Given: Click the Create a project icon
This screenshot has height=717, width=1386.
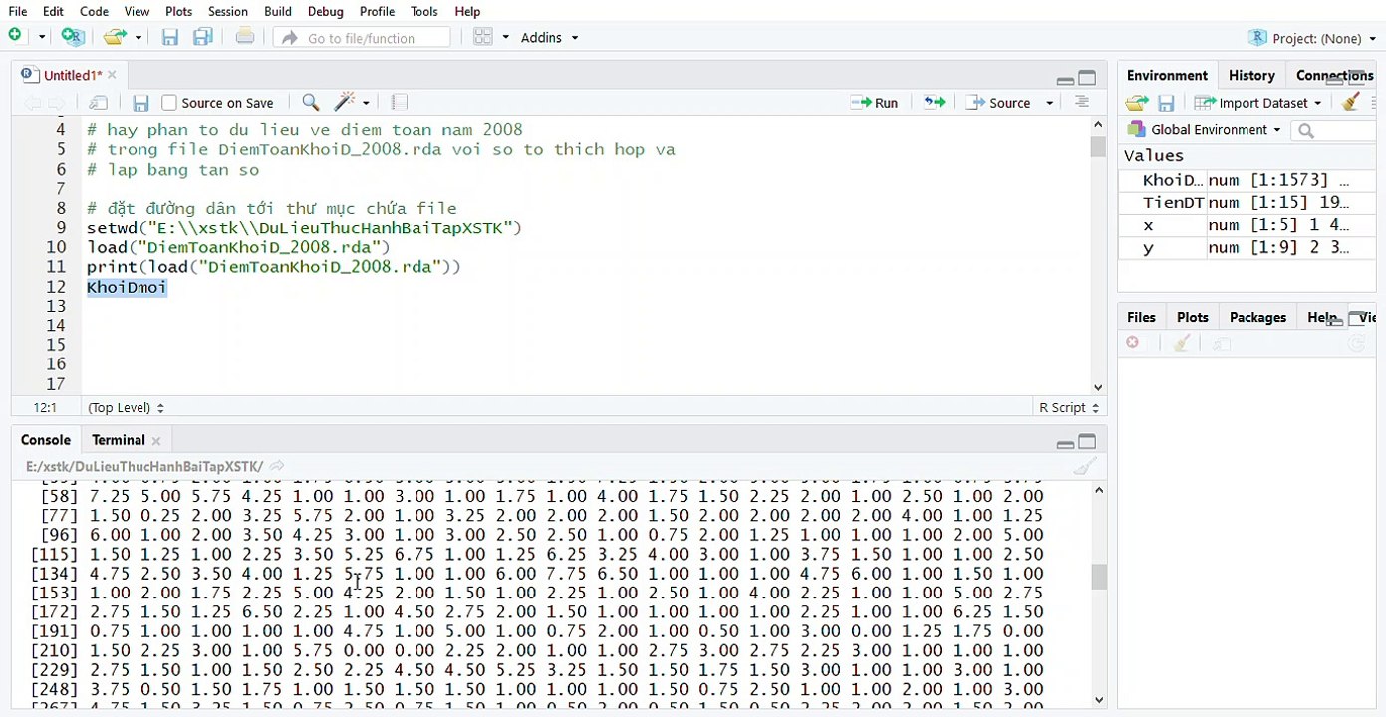Looking at the screenshot, I should point(73,37).
